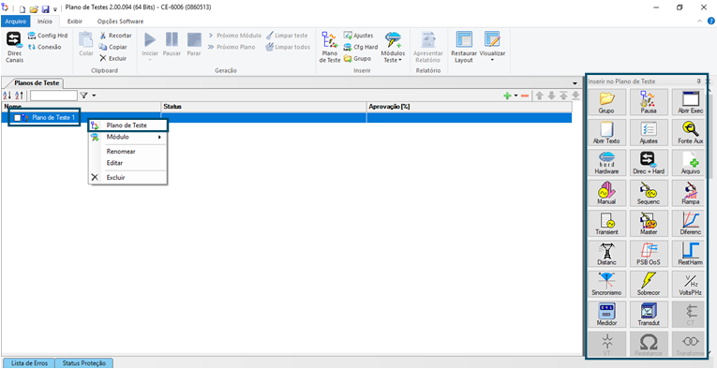The image size is (717, 369).
Task: Start generation with Iniciar
Action: (x=150, y=45)
